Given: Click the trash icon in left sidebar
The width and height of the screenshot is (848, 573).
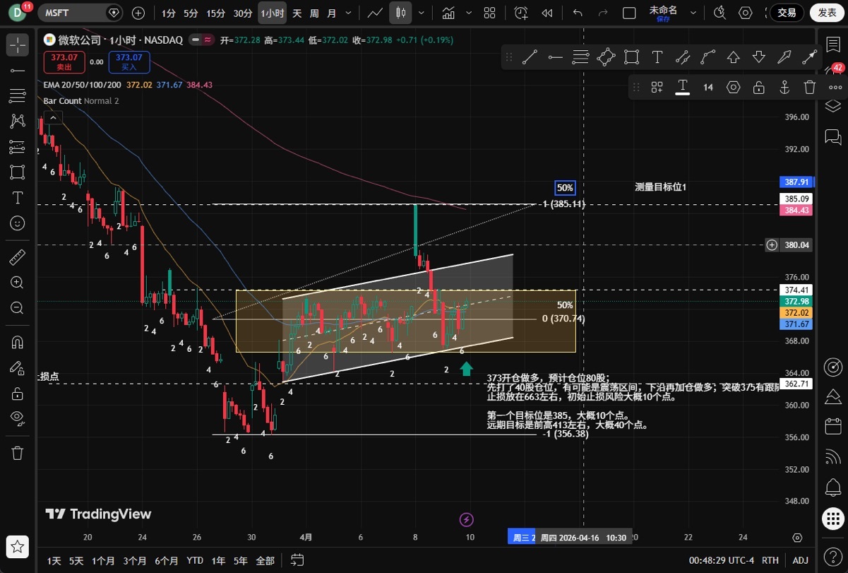Looking at the screenshot, I should [18, 453].
